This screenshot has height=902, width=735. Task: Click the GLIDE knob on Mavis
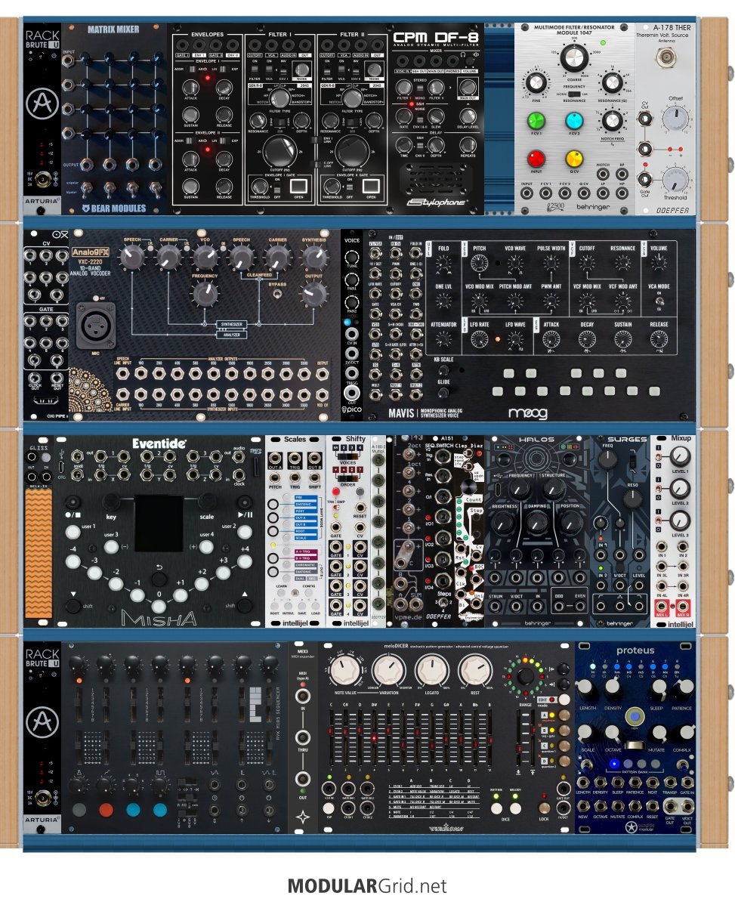pyautogui.click(x=443, y=392)
